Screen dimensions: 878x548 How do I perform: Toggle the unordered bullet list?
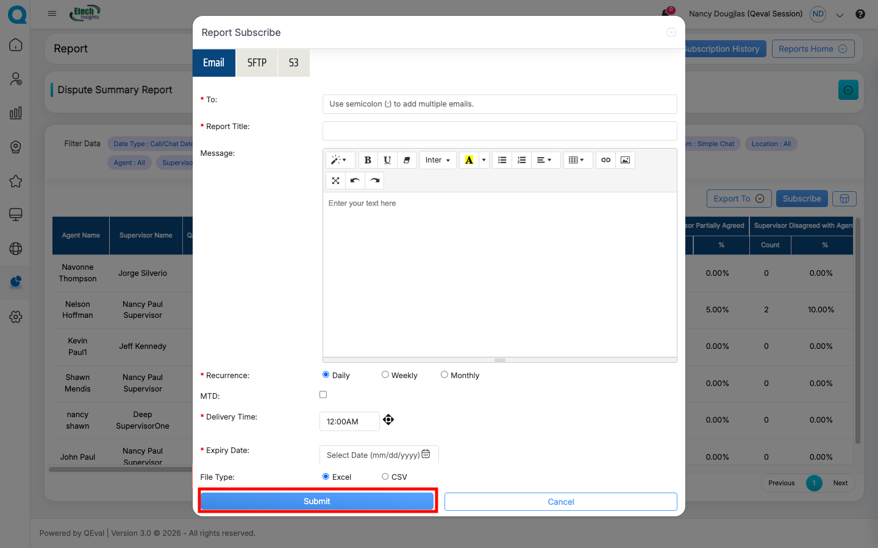(502, 160)
